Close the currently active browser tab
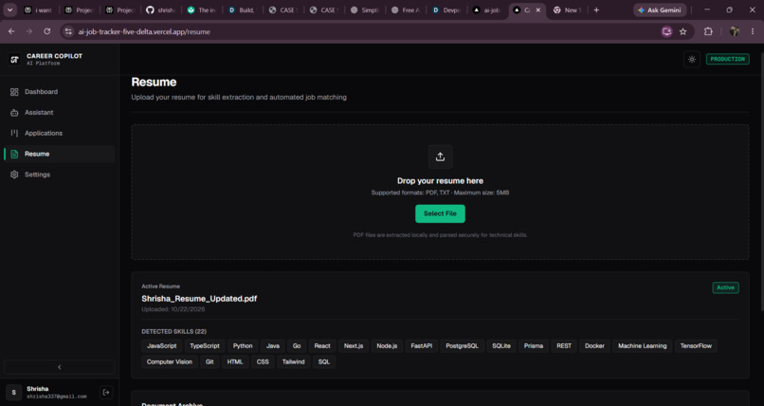 537,9
